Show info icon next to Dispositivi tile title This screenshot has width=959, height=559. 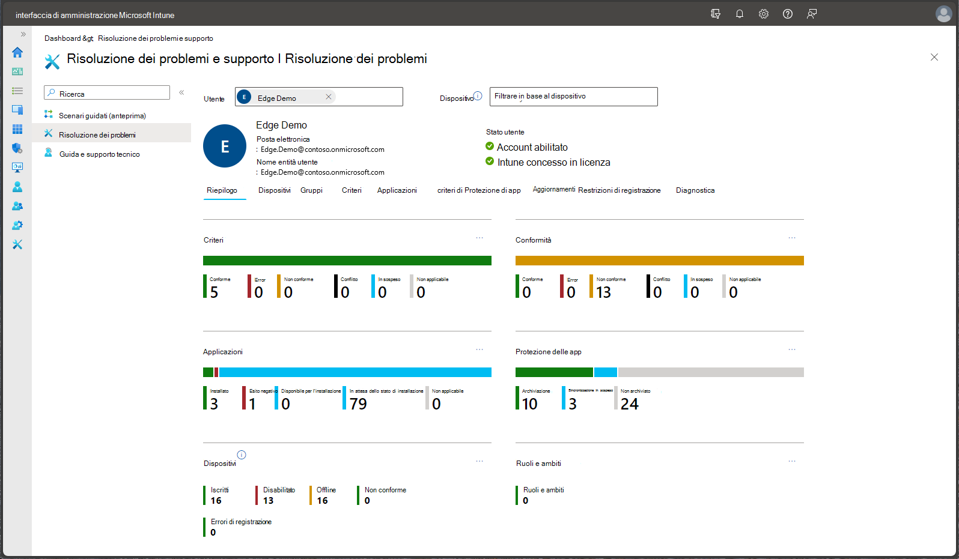[x=242, y=455]
